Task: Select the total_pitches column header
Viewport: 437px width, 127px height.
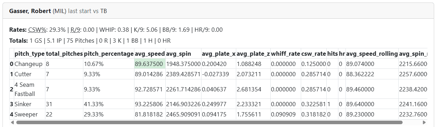Action: 64,54
